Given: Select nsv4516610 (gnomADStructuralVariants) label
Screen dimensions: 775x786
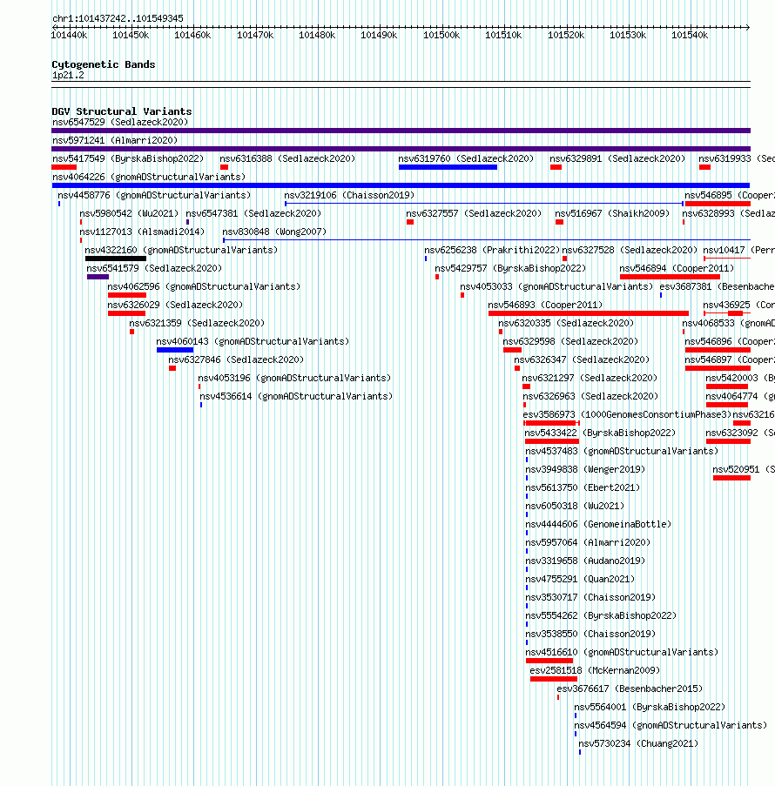Looking at the screenshot, I should 622,652.
